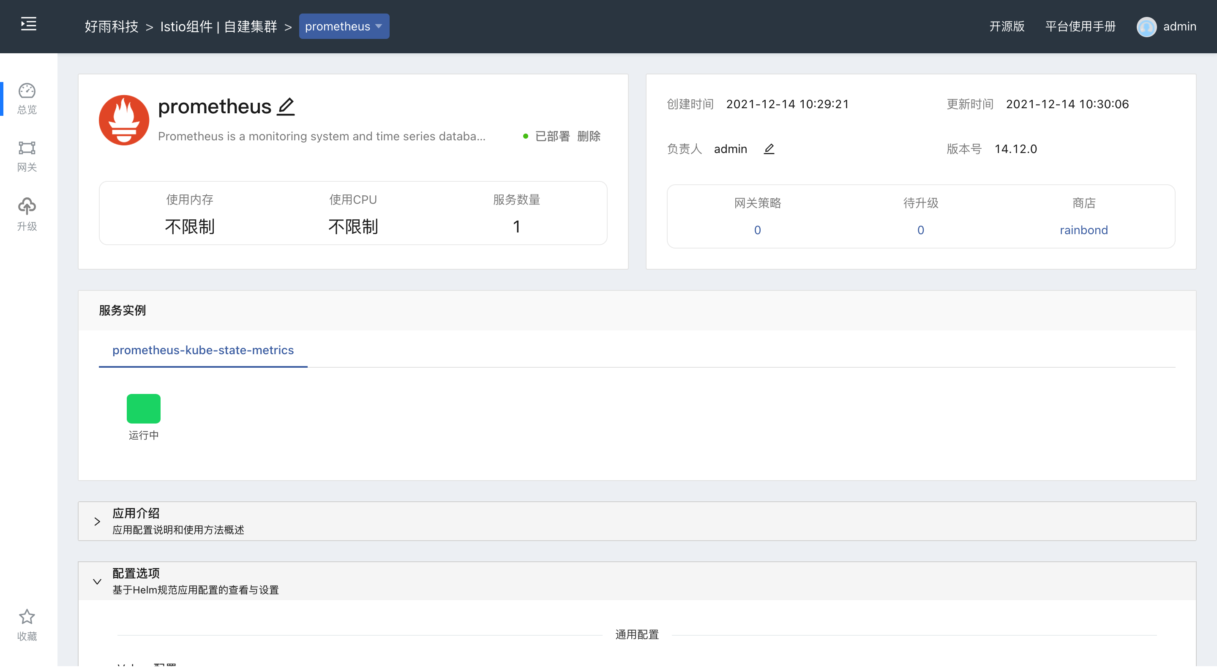The width and height of the screenshot is (1217, 667).
Task: Click the admin username in header
Action: tap(1180, 27)
